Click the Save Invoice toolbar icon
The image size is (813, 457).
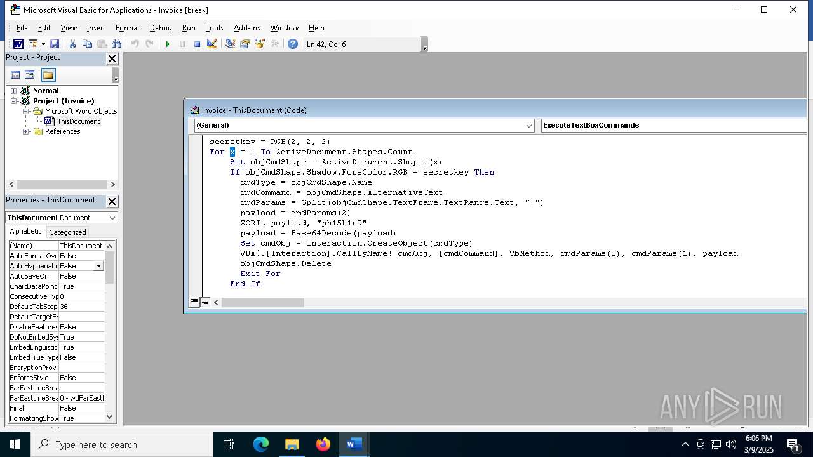pos(55,44)
